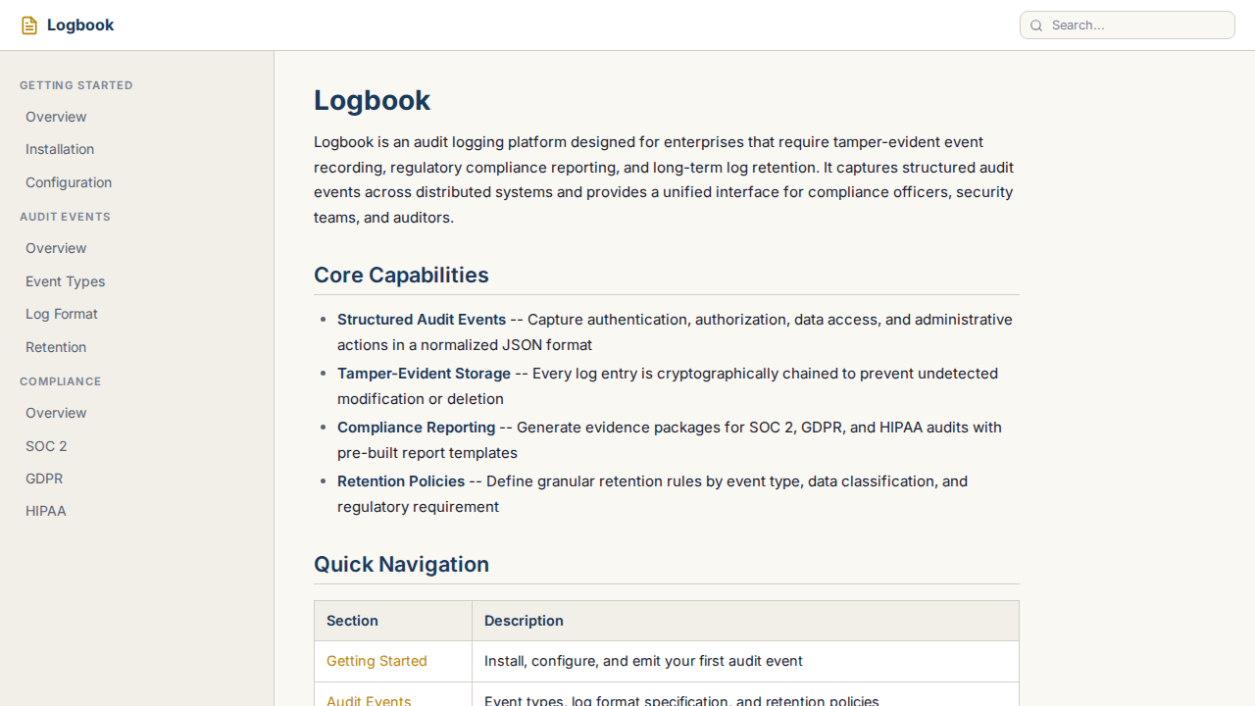Open Overview under Compliance
1255x706 pixels.
click(56, 413)
